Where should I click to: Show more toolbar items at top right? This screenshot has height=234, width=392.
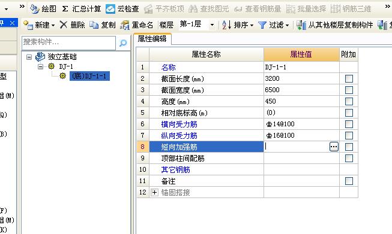pyautogui.click(x=388, y=7)
